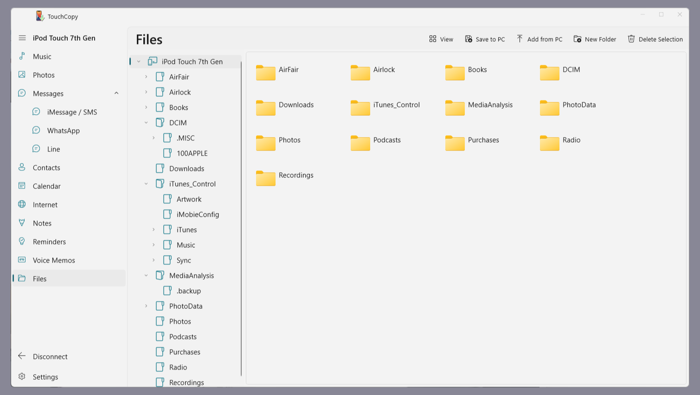Open the Books folder icon in grid

click(x=455, y=72)
